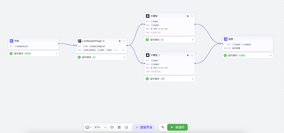Screen dimensions: 284x133
Task: Click the green success check under 开始
Action: click(11, 54)
